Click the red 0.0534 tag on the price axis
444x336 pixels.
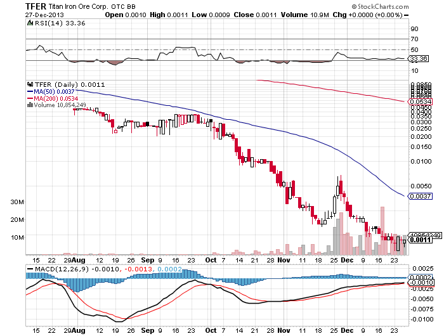421,101
